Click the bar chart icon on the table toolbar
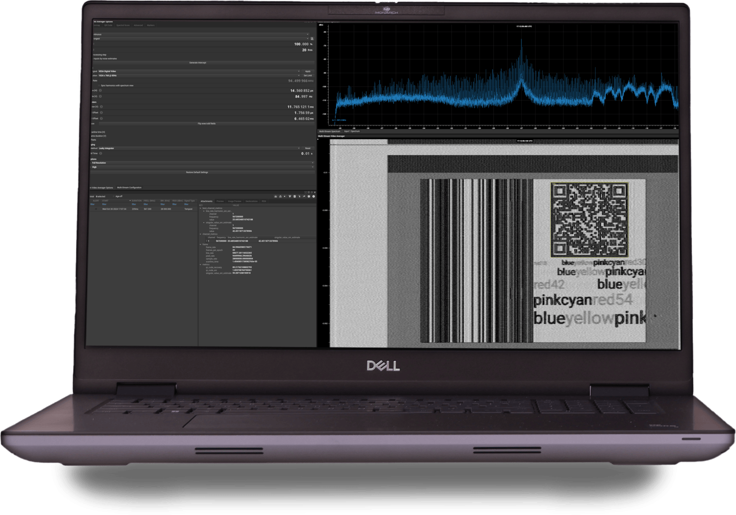Image resolution: width=736 pixels, height=515 pixels. tap(276, 197)
